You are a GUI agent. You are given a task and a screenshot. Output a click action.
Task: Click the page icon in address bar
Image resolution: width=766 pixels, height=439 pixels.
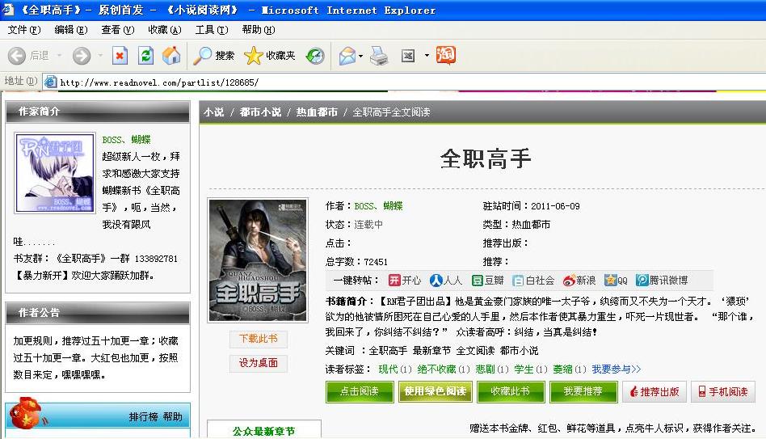pos(51,82)
